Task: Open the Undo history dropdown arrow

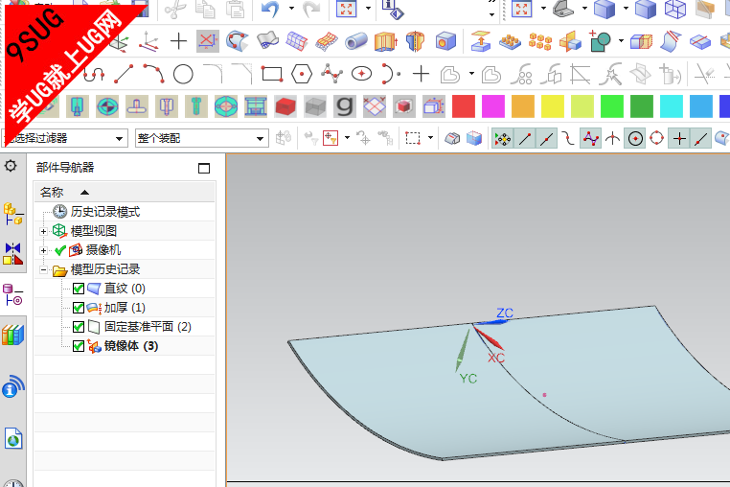Action: coord(292,8)
